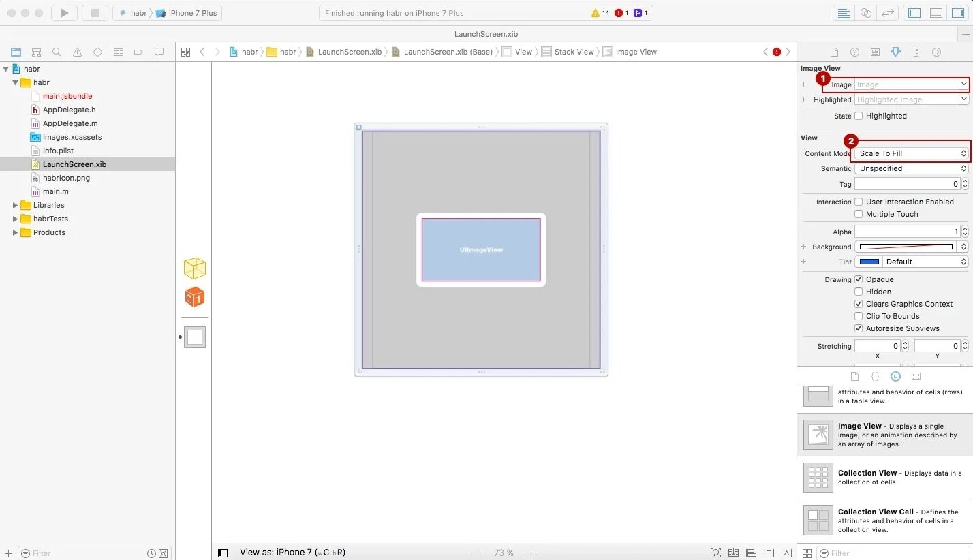
Task: Open Images.xcassets
Action: (72, 137)
